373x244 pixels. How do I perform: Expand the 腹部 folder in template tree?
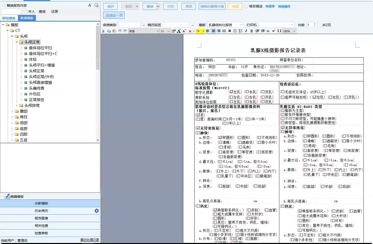coord(12,111)
